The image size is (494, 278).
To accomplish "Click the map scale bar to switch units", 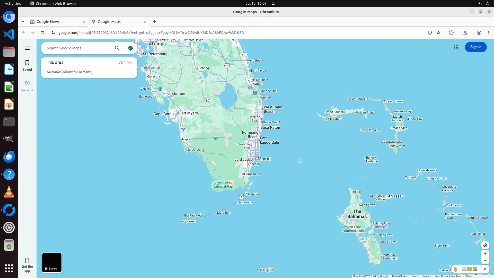I will (477, 276).
